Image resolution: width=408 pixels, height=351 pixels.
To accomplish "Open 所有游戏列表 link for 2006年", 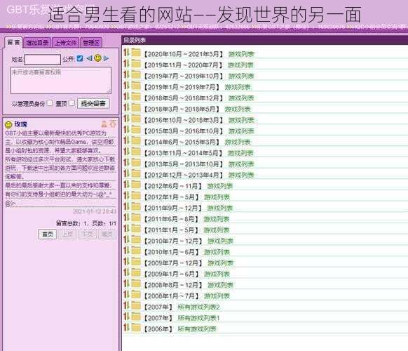I will click(x=197, y=329).
